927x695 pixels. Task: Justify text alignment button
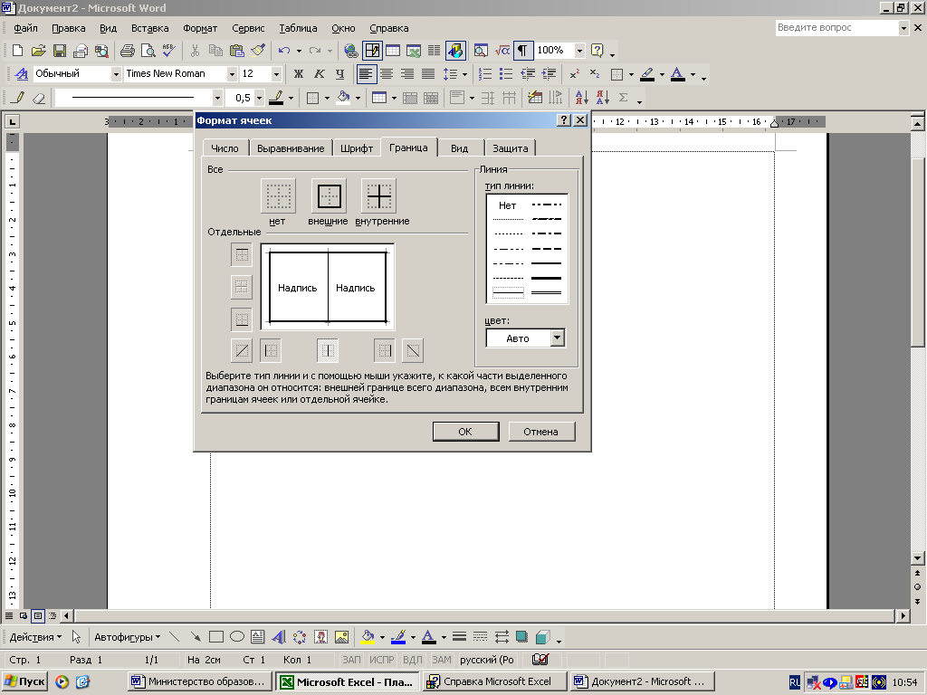pyautogui.click(x=428, y=74)
